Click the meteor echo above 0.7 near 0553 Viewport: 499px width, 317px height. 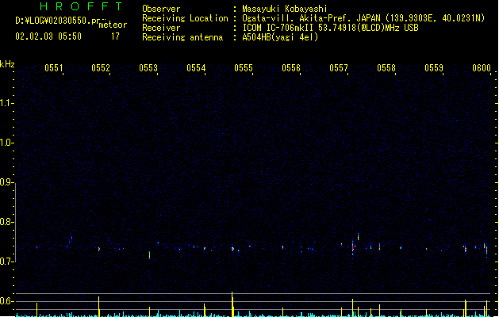click(150, 255)
